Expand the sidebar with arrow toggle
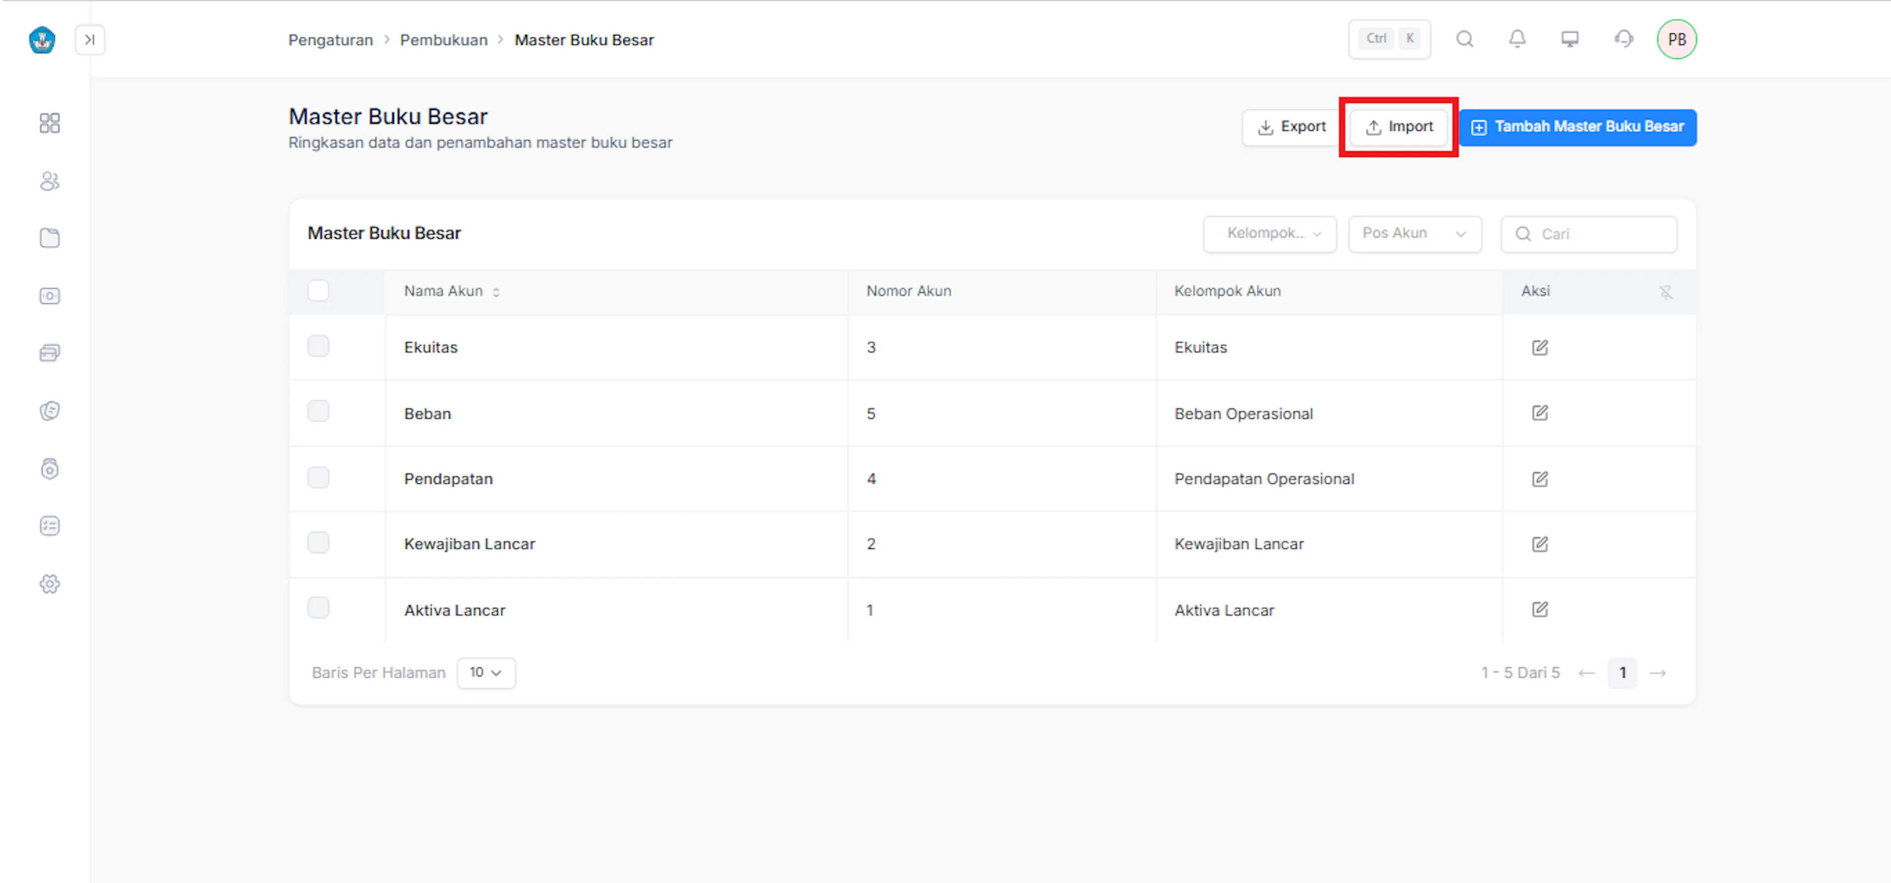The height and width of the screenshot is (883, 1891). click(x=90, y=39)
